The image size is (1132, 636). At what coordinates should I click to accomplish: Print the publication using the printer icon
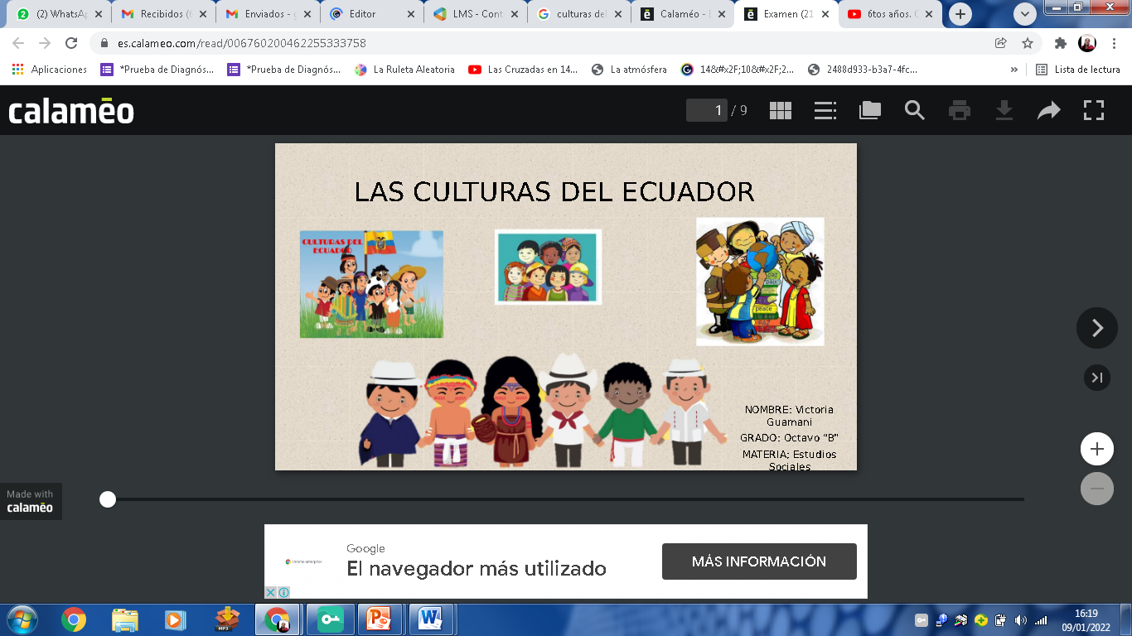pyautogui.click(x=959, y=108)
